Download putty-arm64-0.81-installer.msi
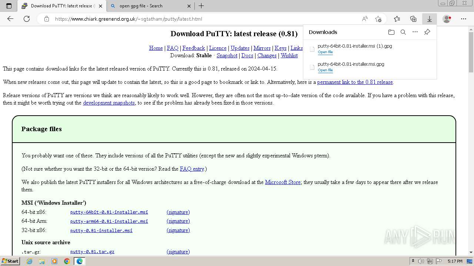This screenshot has height=266, width=474. [x=109, y=221]
